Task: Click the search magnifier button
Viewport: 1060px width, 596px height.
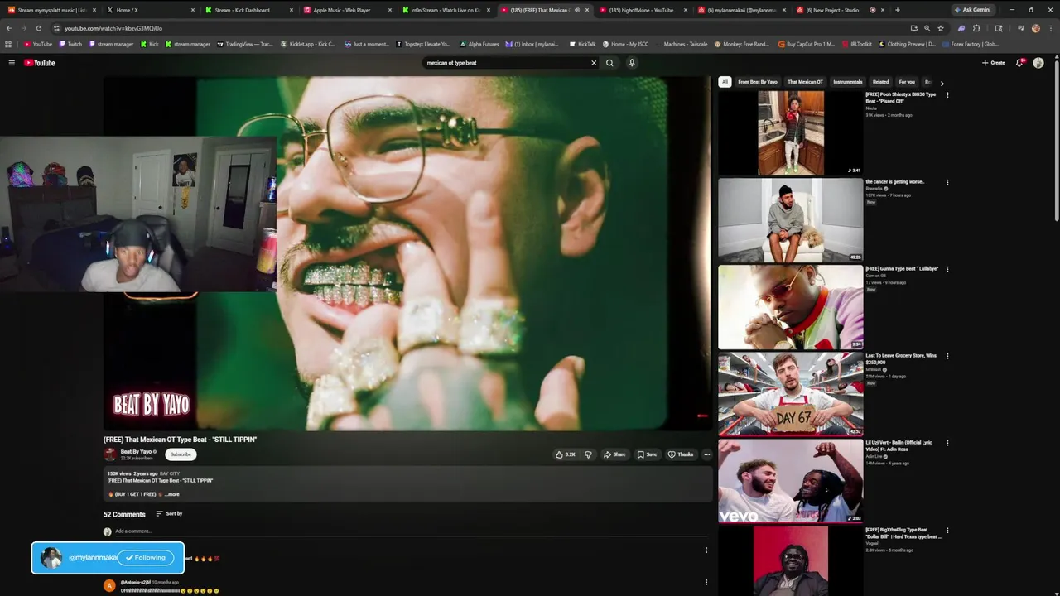Action: (609, 63)
